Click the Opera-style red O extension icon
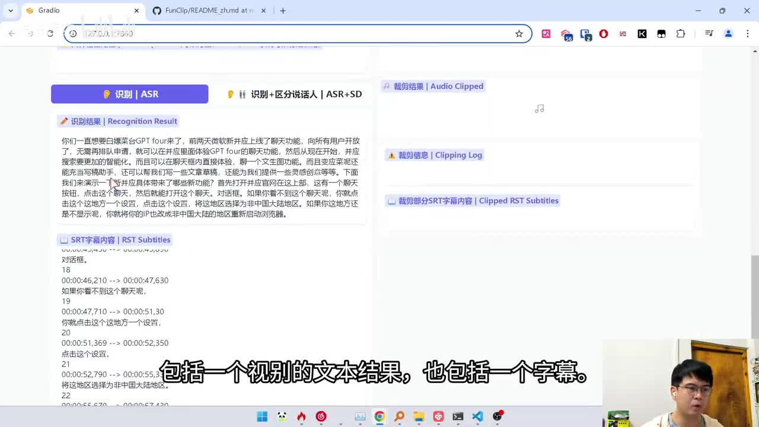Screen dimensions: 759x427 pyautogui.click(x=604, y=34)
